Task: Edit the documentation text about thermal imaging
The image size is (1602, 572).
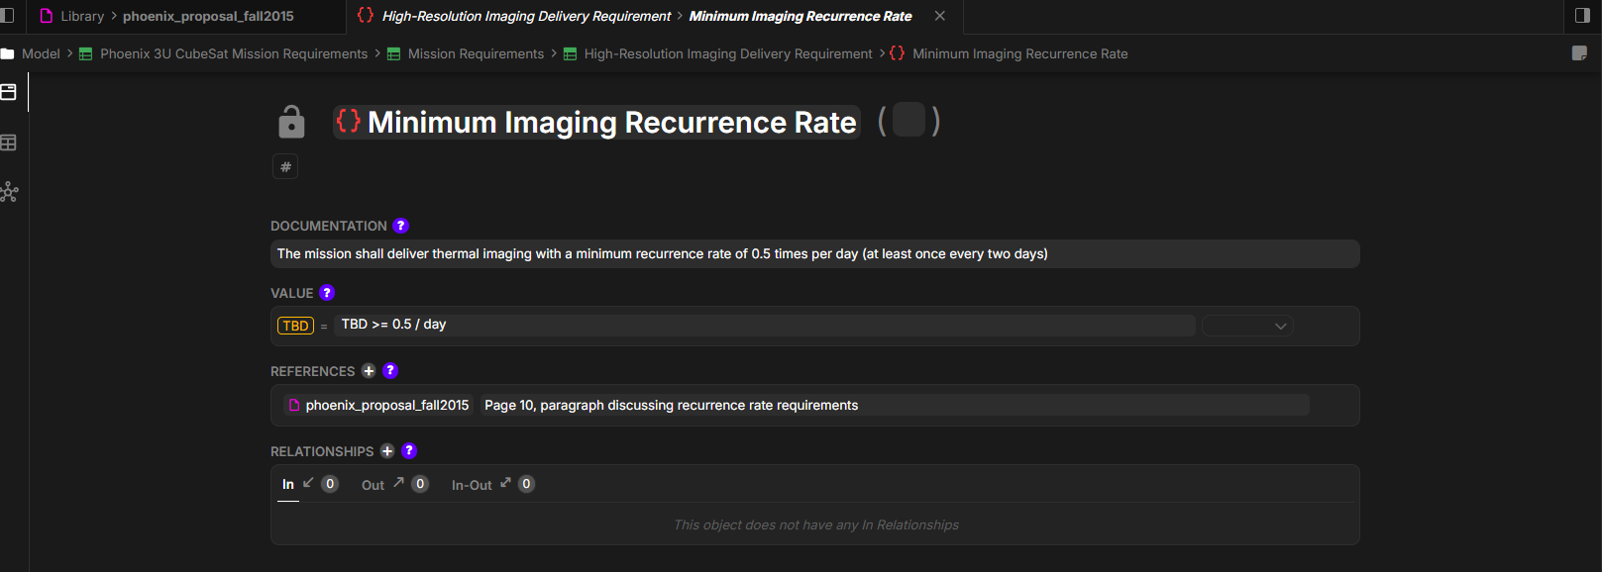Action: tap(814, 253)
